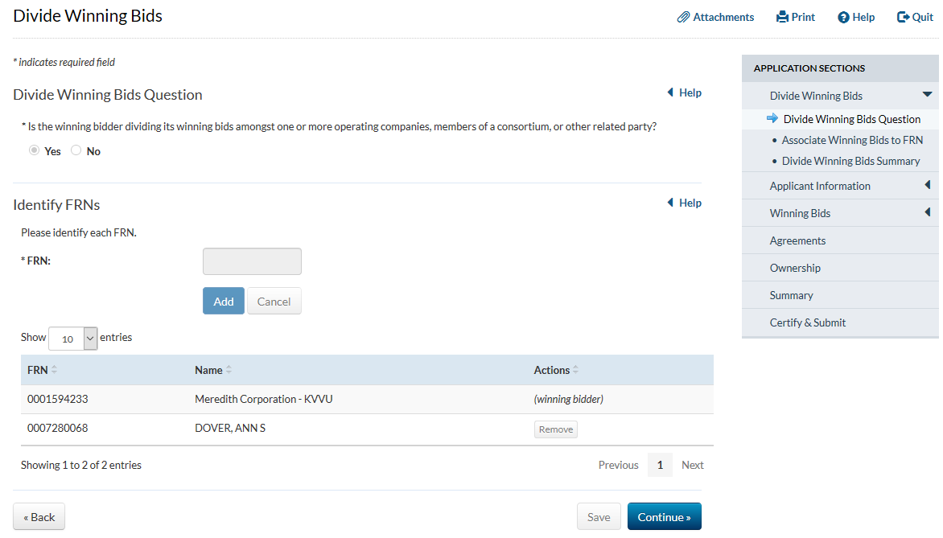Click the paperclip Attachments icon
The height and width of the screenshot is (538, 943).
(x=683, y=17)
